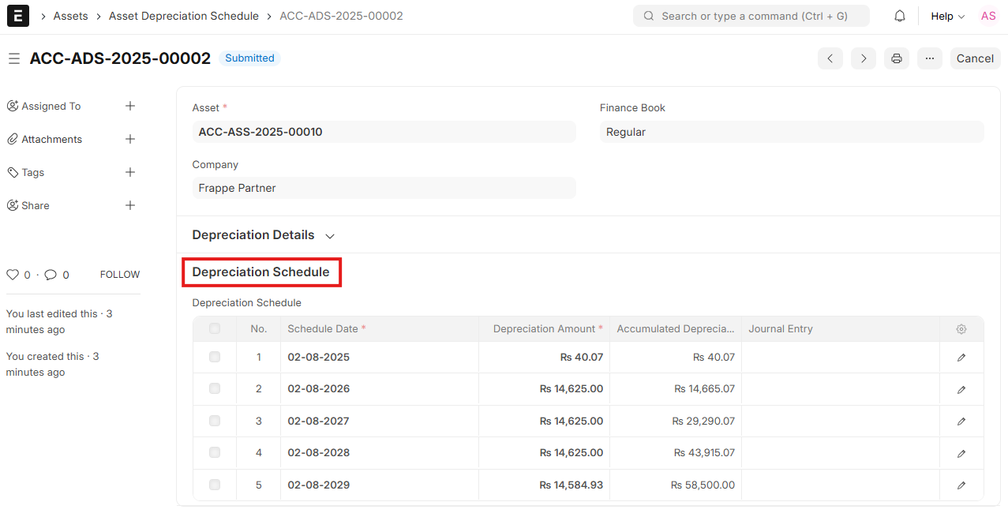Add an attachment with plus icon
1008x517 pixels.
[x=130, y=139]
